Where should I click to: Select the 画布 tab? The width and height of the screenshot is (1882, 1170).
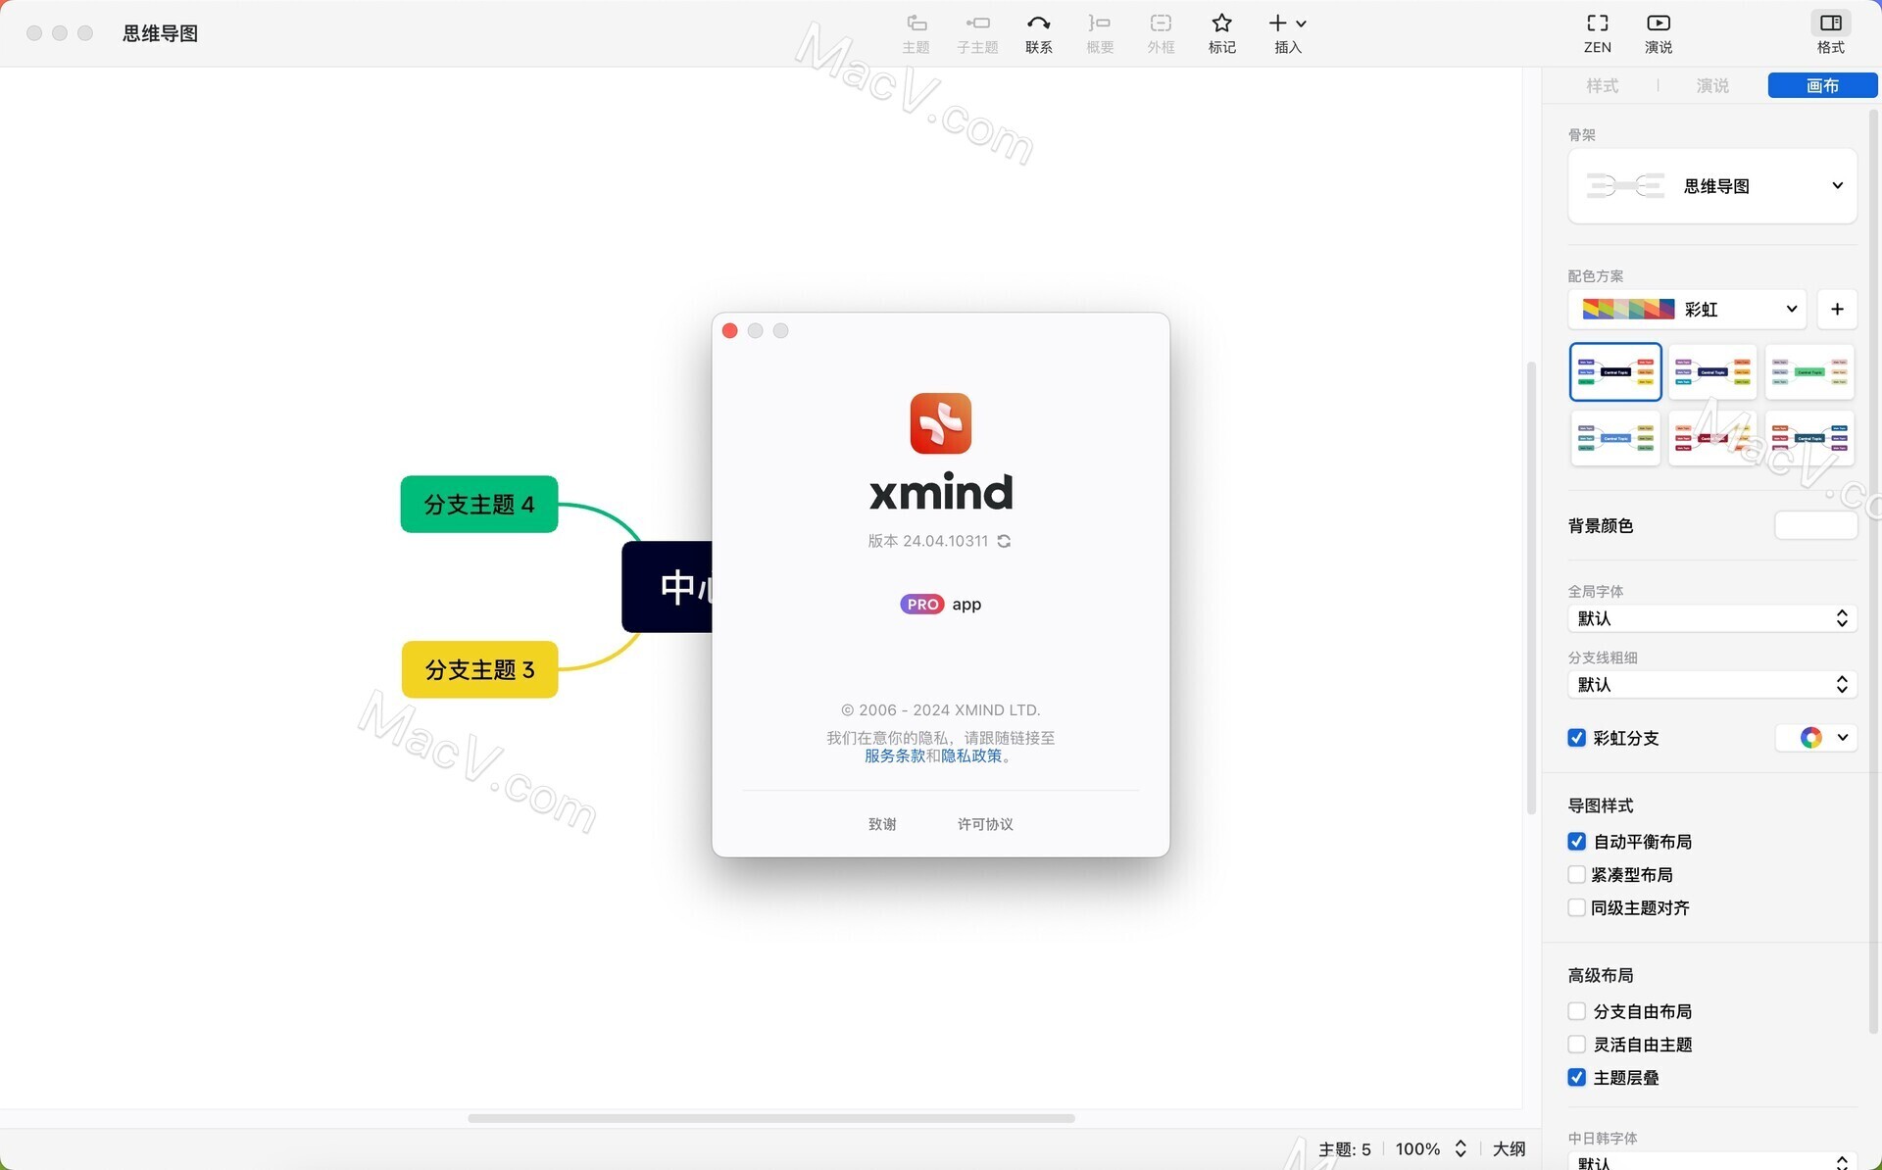[x=1822, y=86]
